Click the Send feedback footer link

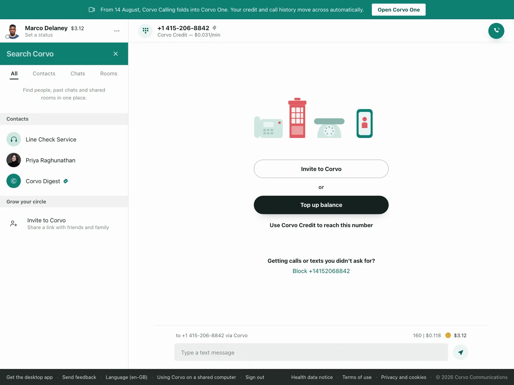tap(79, 377)
